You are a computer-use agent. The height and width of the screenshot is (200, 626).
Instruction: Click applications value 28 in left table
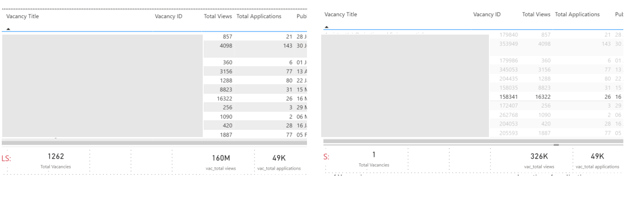point(289,126)
